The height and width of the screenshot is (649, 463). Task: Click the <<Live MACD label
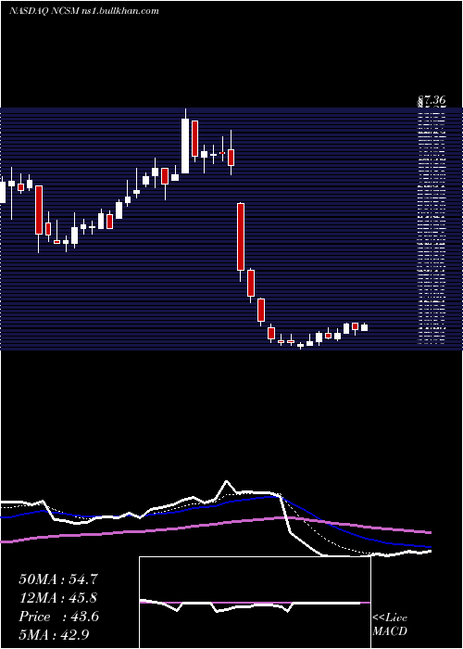(x=390, y=625)
